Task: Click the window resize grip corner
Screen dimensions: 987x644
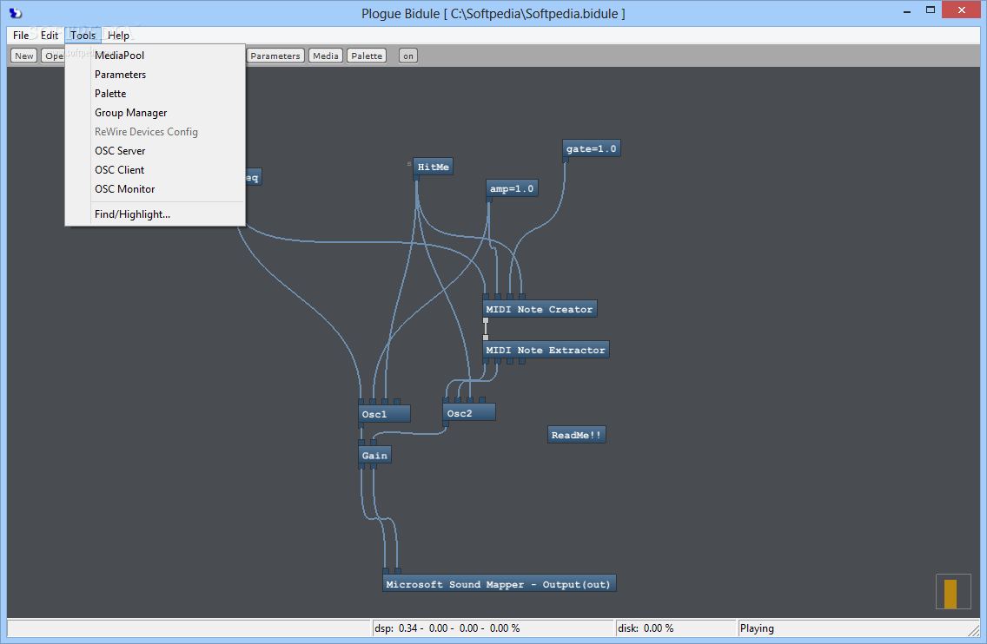Action: pos(975,629)
